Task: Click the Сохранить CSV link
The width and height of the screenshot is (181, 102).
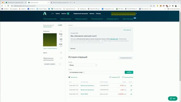Action: pyautogui.click(x=116, y=77)
